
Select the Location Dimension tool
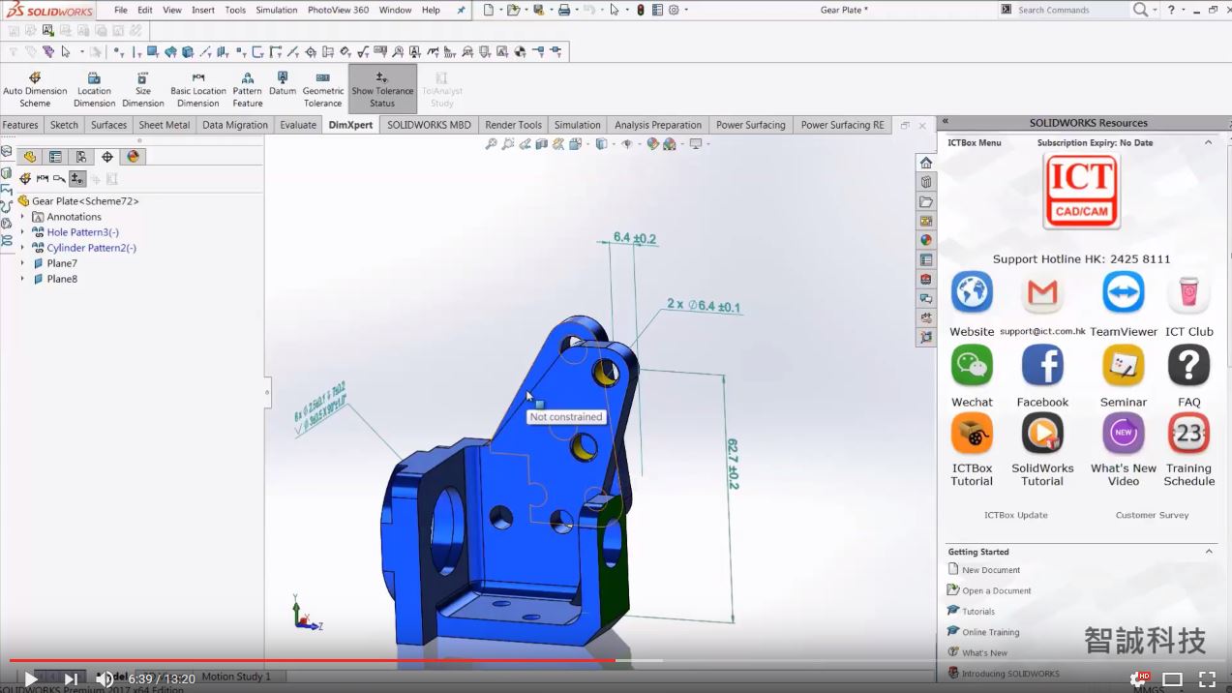[94, 88]
